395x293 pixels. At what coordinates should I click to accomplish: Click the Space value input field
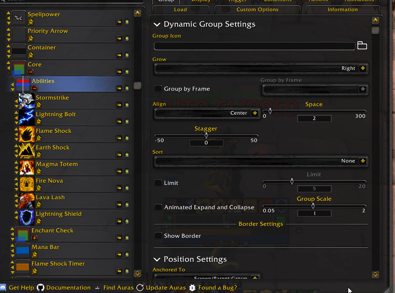coord(314,119)
